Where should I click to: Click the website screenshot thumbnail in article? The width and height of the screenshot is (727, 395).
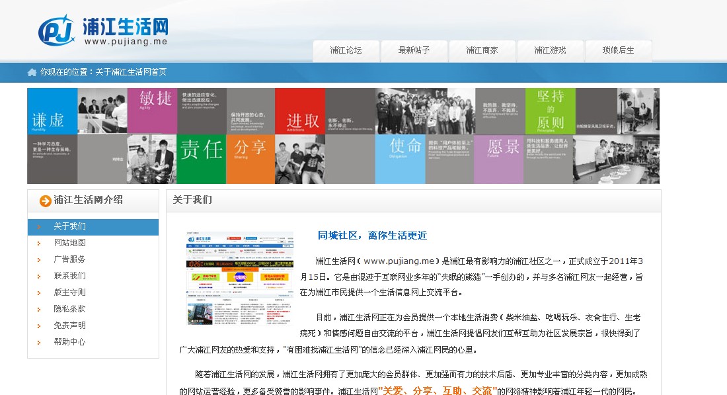click(240, 278)
